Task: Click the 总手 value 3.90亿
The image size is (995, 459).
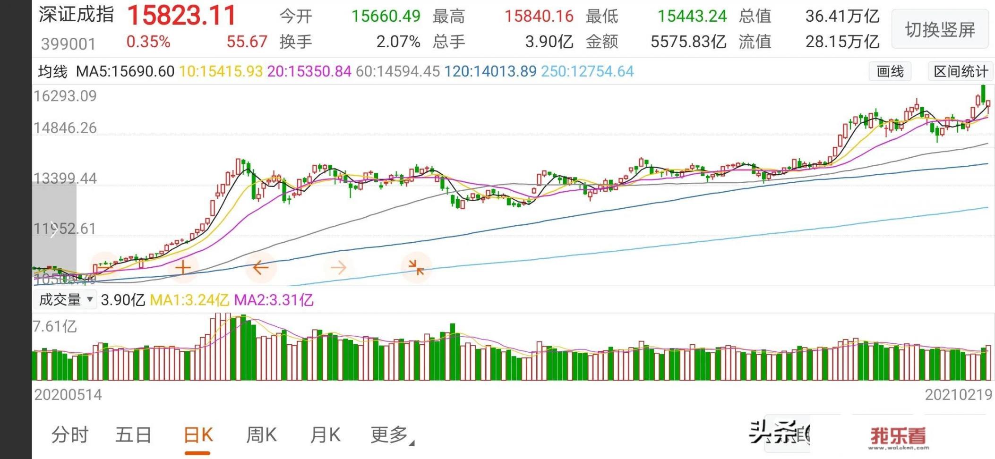Action: pyautogui.click(x=549, y=42)
